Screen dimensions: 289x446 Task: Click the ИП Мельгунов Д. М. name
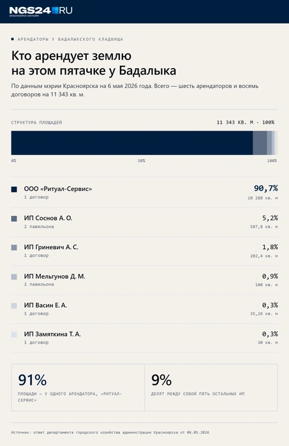pos(54,276)
